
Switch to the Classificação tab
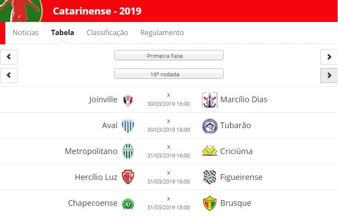coord(107,33)
